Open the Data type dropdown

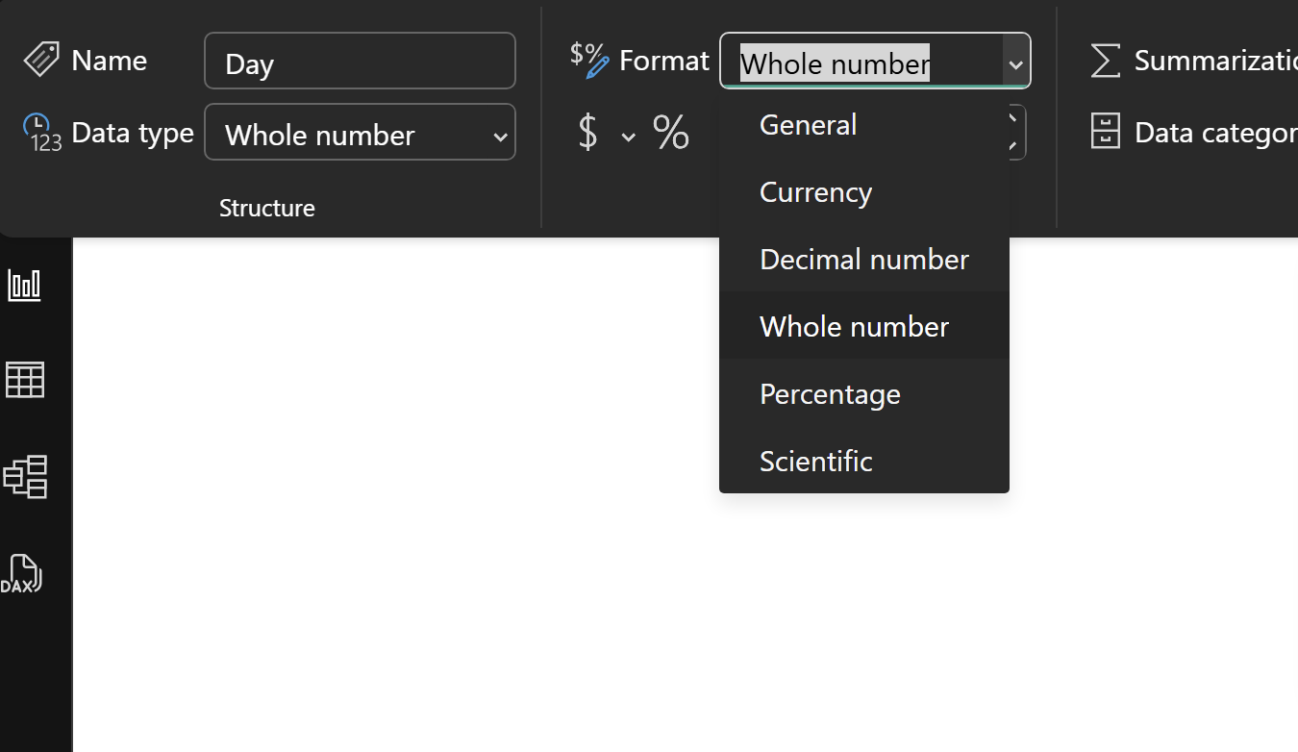(360, 133)
